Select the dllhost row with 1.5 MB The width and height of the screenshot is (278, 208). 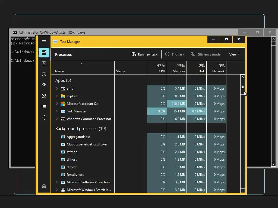[138, 167]
